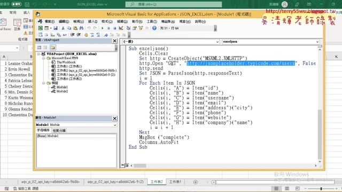Open the dropdown arrow beside Insert UserForm

pos(51,28)
